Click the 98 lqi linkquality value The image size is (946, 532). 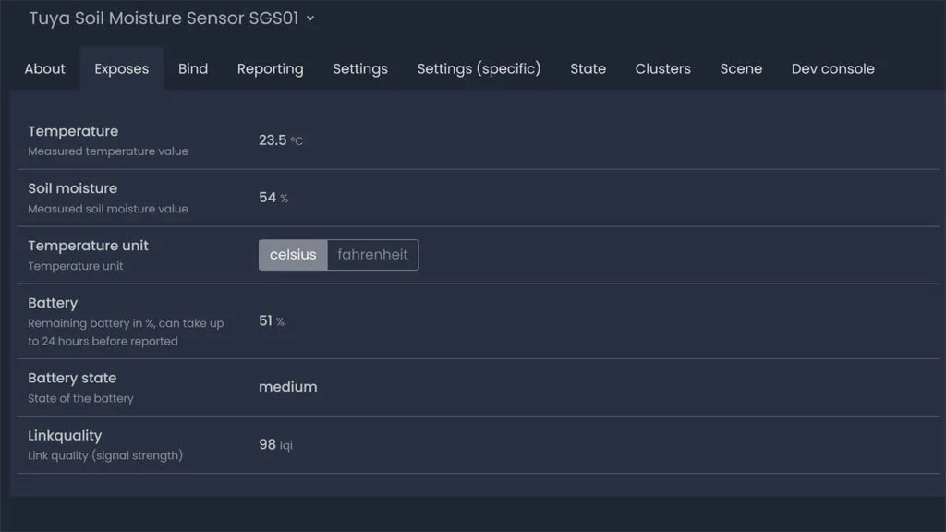275,444
